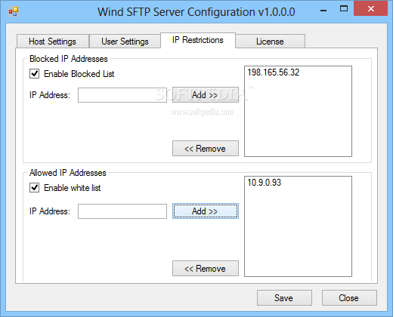Focus the Blocked IP Address input field
393x317 pixels.
[122, 95]
